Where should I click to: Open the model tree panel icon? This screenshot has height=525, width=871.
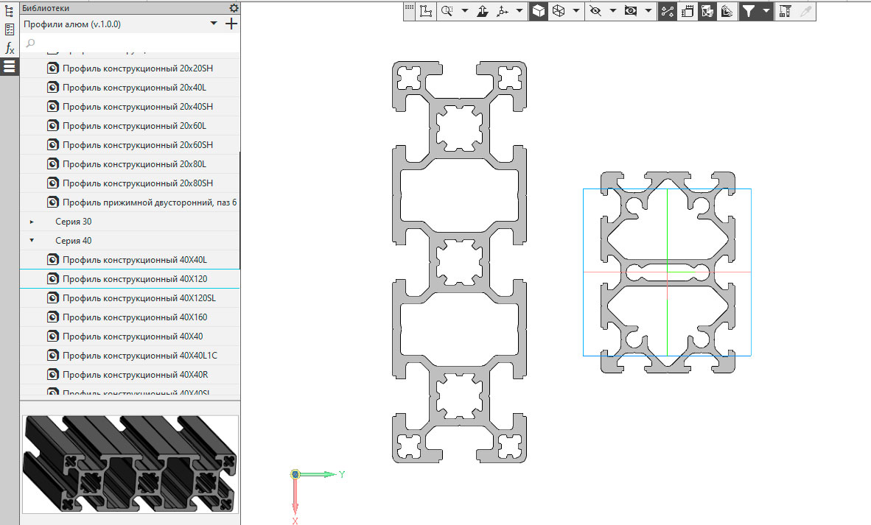[x=9, y=10]
